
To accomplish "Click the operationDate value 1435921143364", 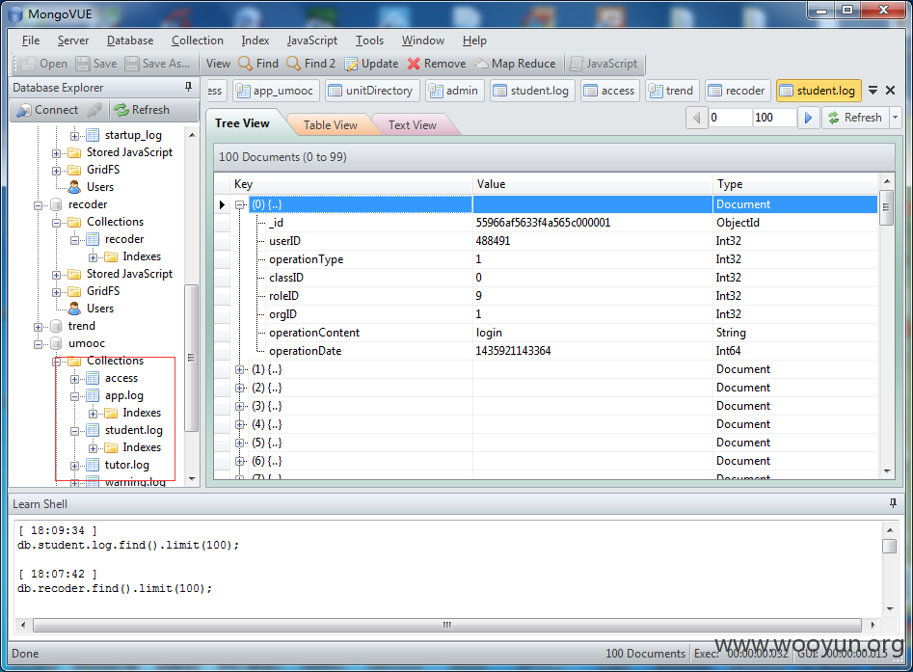I will [x=513, y=351].
